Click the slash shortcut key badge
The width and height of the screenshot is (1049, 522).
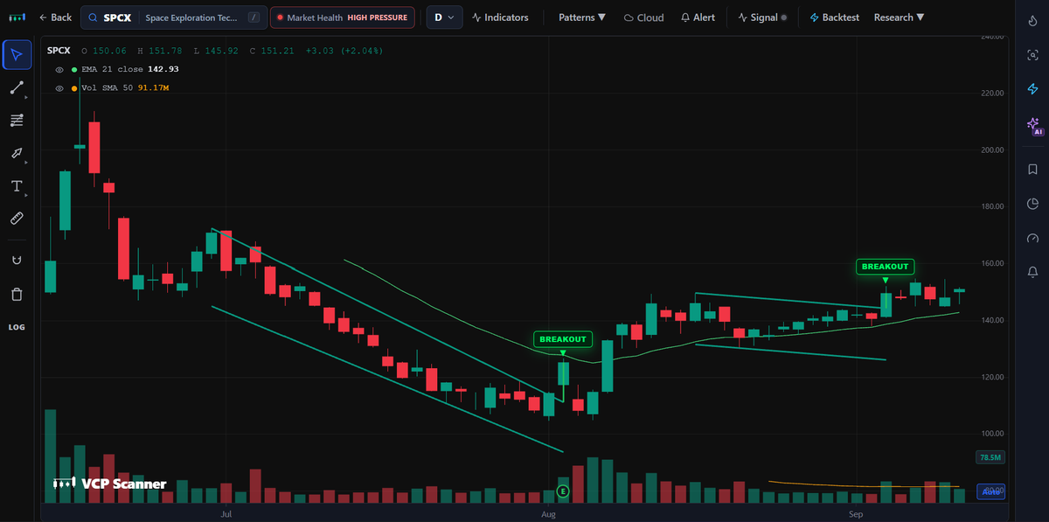(x=254, y=17)
